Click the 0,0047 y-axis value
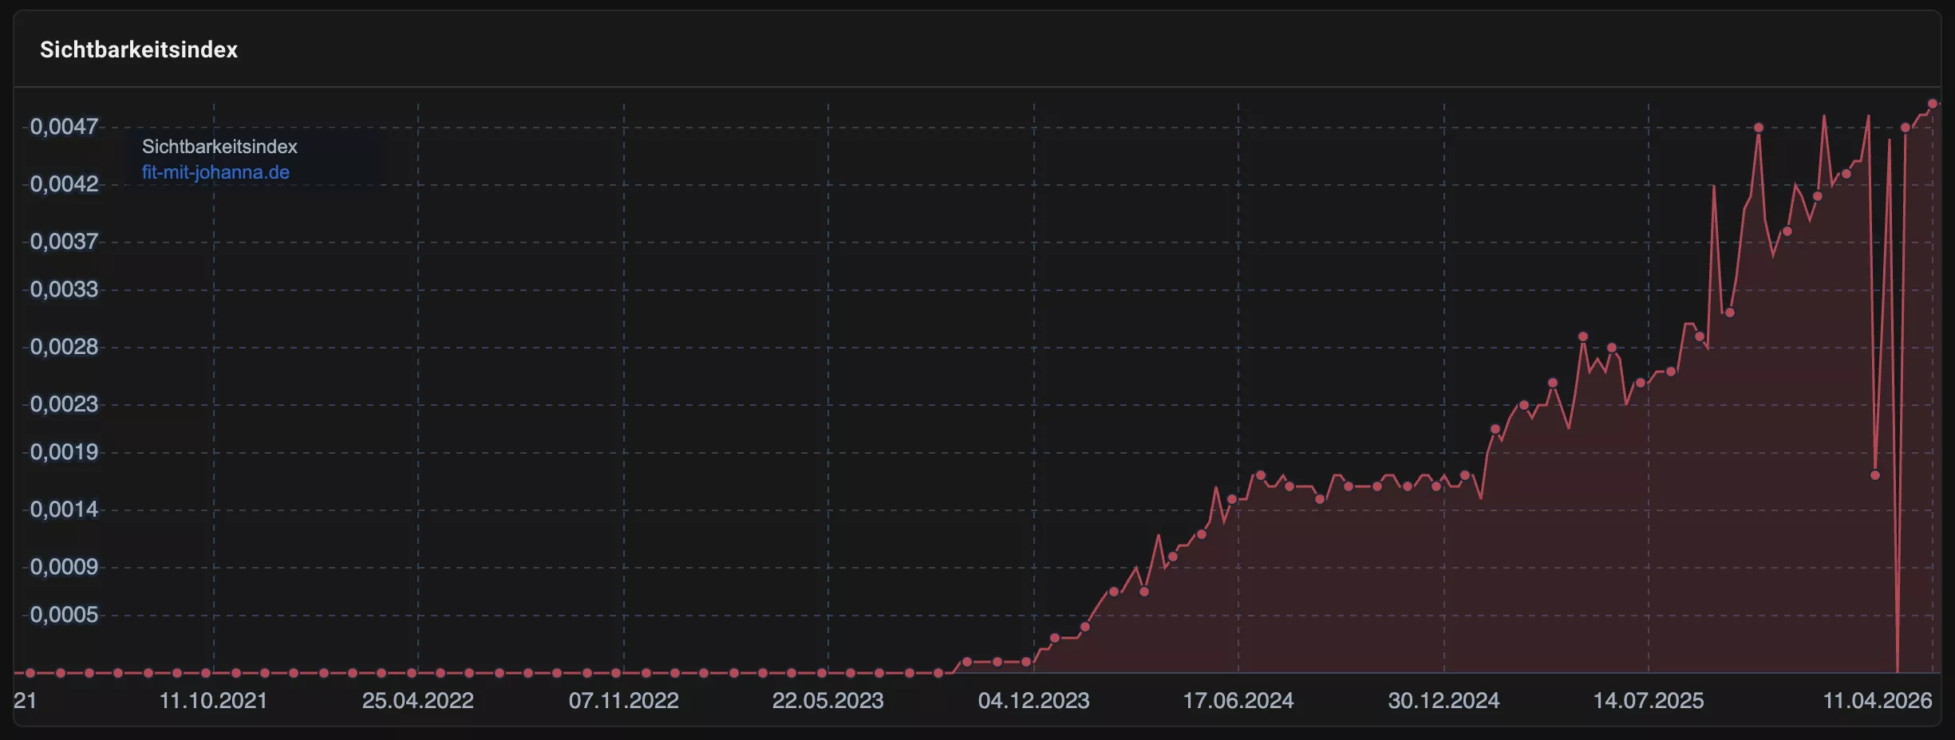This screenshot has height=740, width=1955. 64,127
